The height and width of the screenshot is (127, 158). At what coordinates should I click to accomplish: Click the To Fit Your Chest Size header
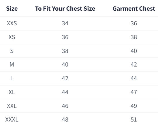click(65, 9)
